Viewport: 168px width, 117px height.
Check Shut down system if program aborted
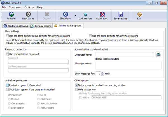(x=7, y=89)
